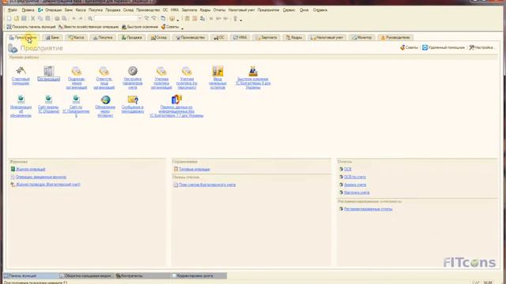
Task: Switch to the Склад tab
Action: pyautogui.click(x=159, y=38)
